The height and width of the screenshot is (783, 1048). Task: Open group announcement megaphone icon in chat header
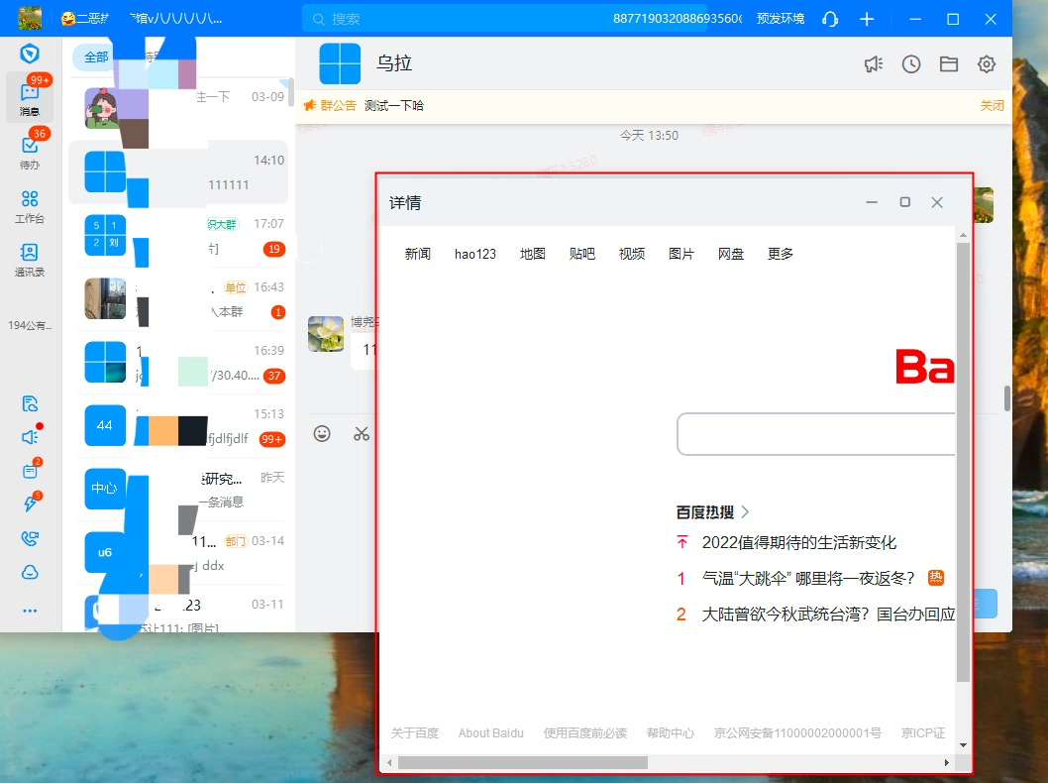[873, 64]
